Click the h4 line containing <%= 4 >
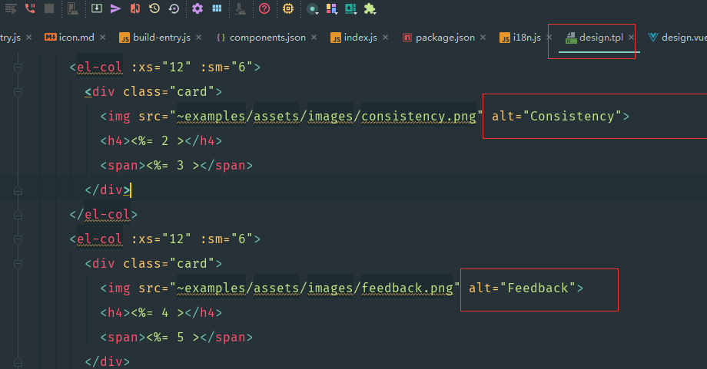707x369 pixels. (161, 313)
